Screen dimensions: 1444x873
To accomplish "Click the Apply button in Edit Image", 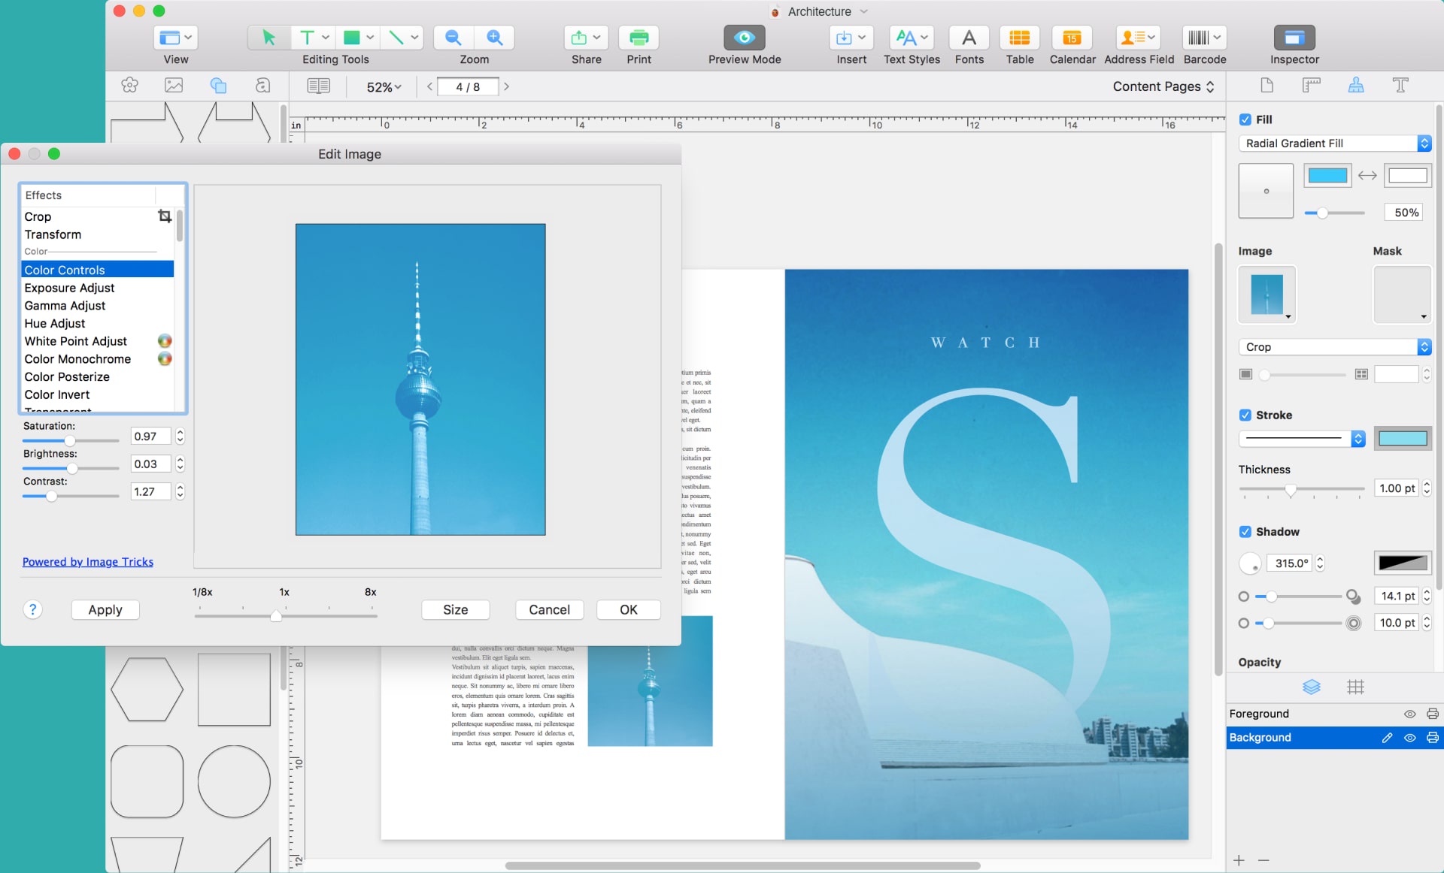I will [x=105, y=609].
